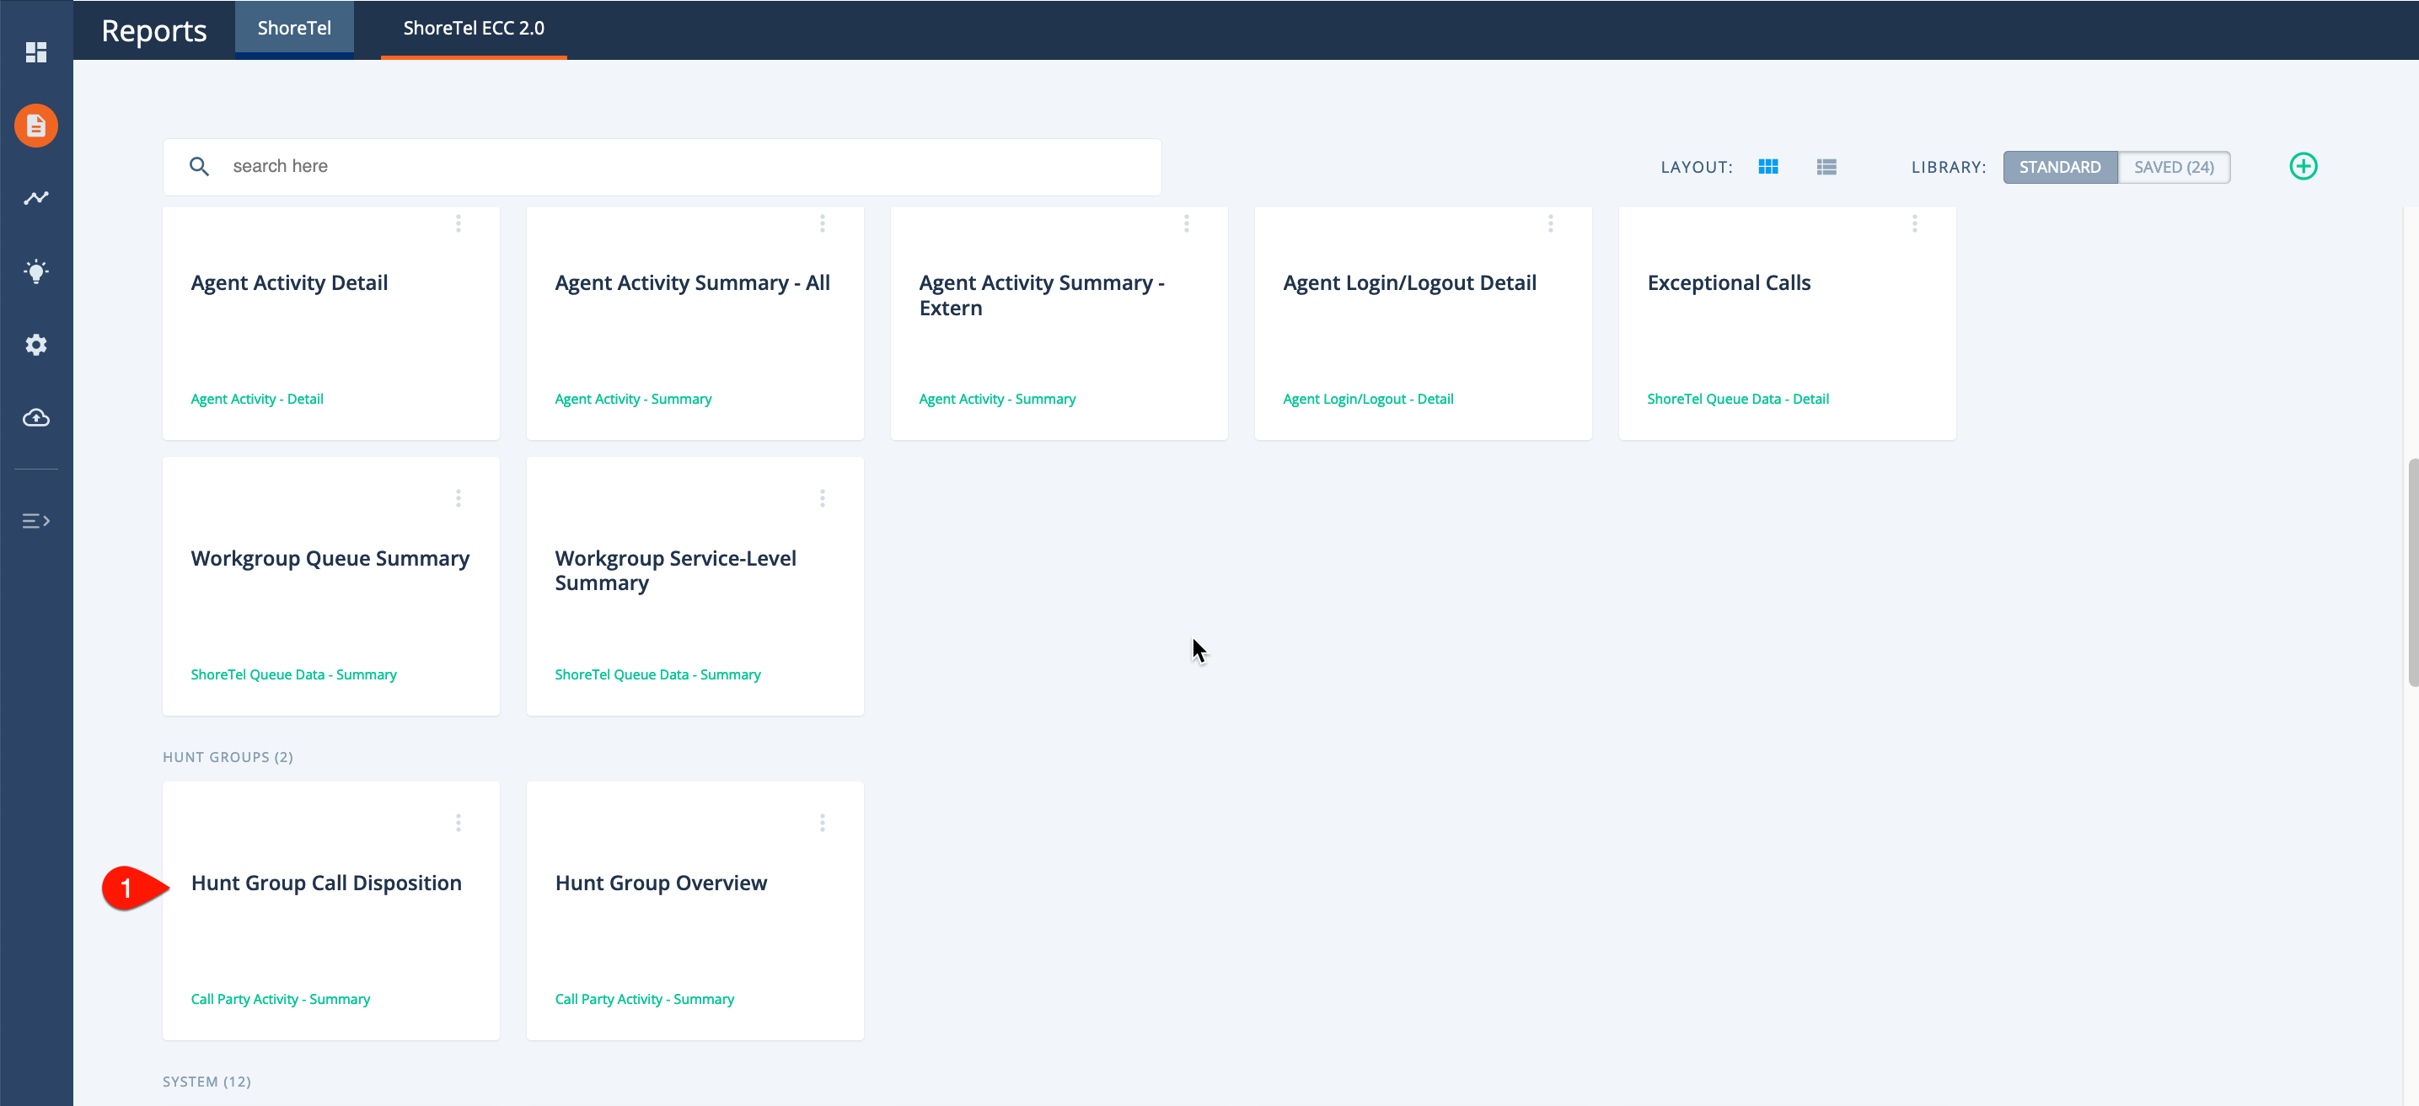Viewport: 2419px width, 1106px height.
Task: Expand the sidebar menu arrow icon
Action: [35, 521]
